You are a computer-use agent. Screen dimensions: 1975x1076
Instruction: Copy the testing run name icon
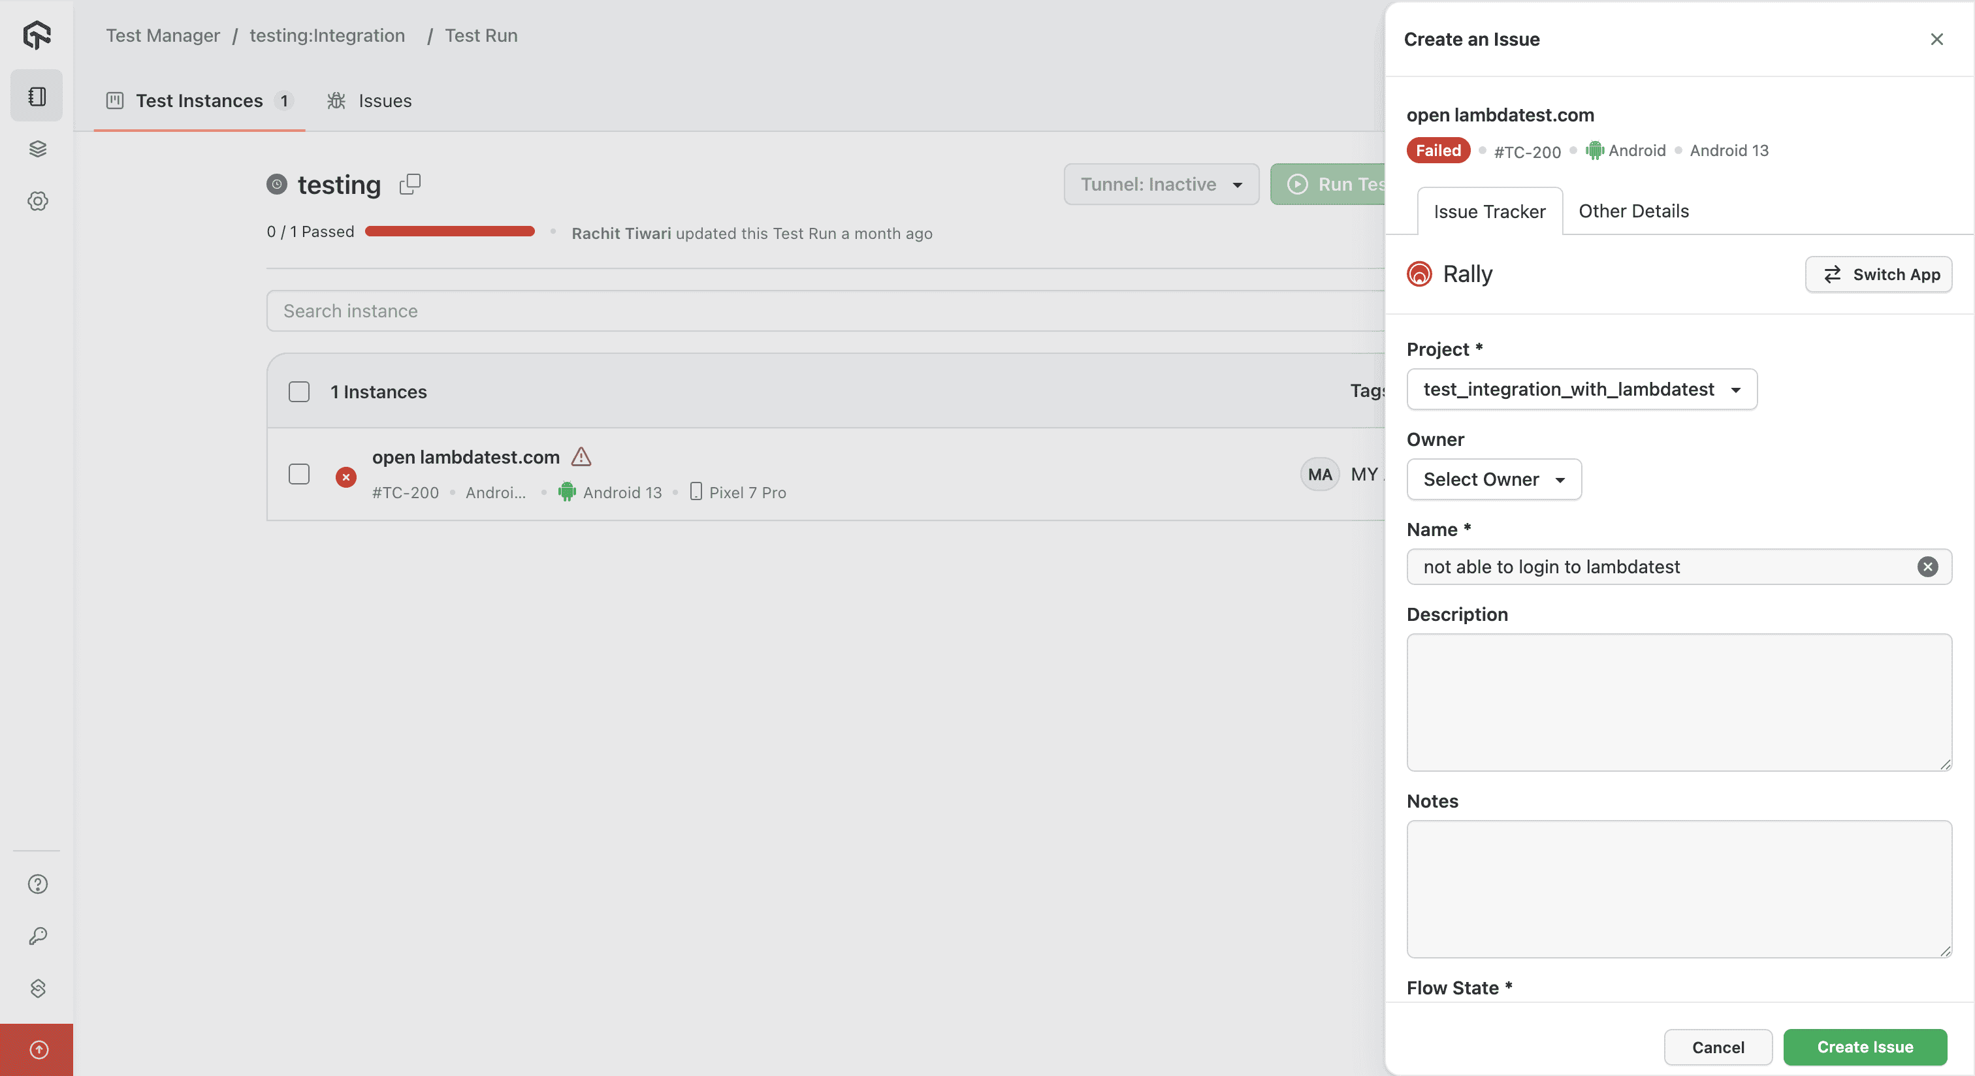pos(410,184)
